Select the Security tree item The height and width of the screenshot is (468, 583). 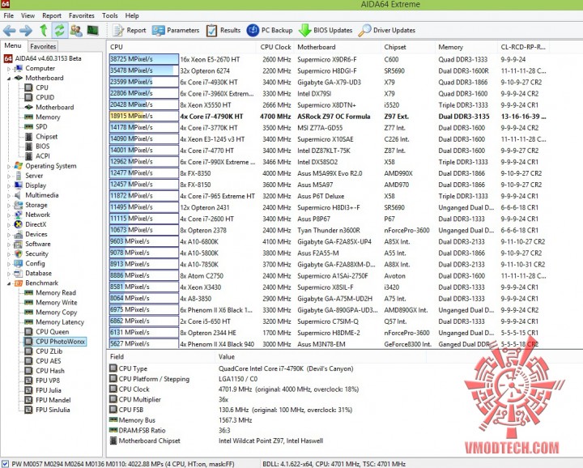pyautogui.click(x=32, y=254)
